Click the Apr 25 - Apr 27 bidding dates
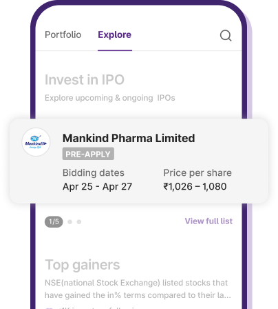 pyautogui.click(x=97, y=186)
